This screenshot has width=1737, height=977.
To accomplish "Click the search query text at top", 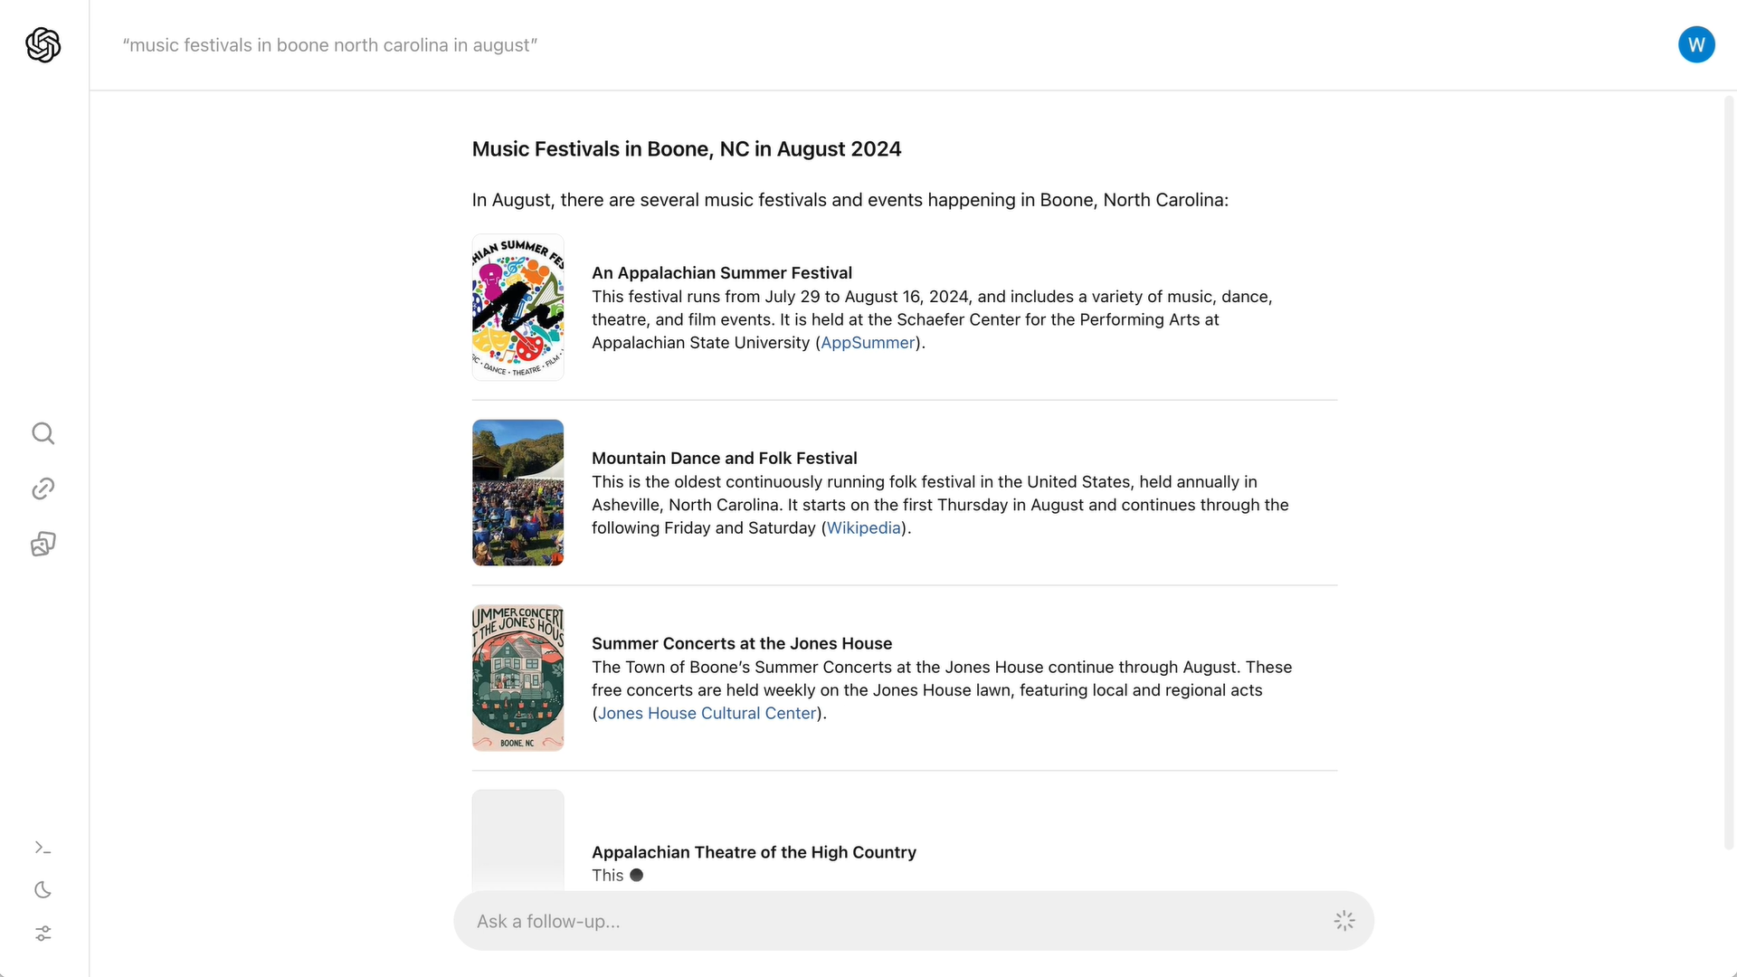I will [330, 45].
